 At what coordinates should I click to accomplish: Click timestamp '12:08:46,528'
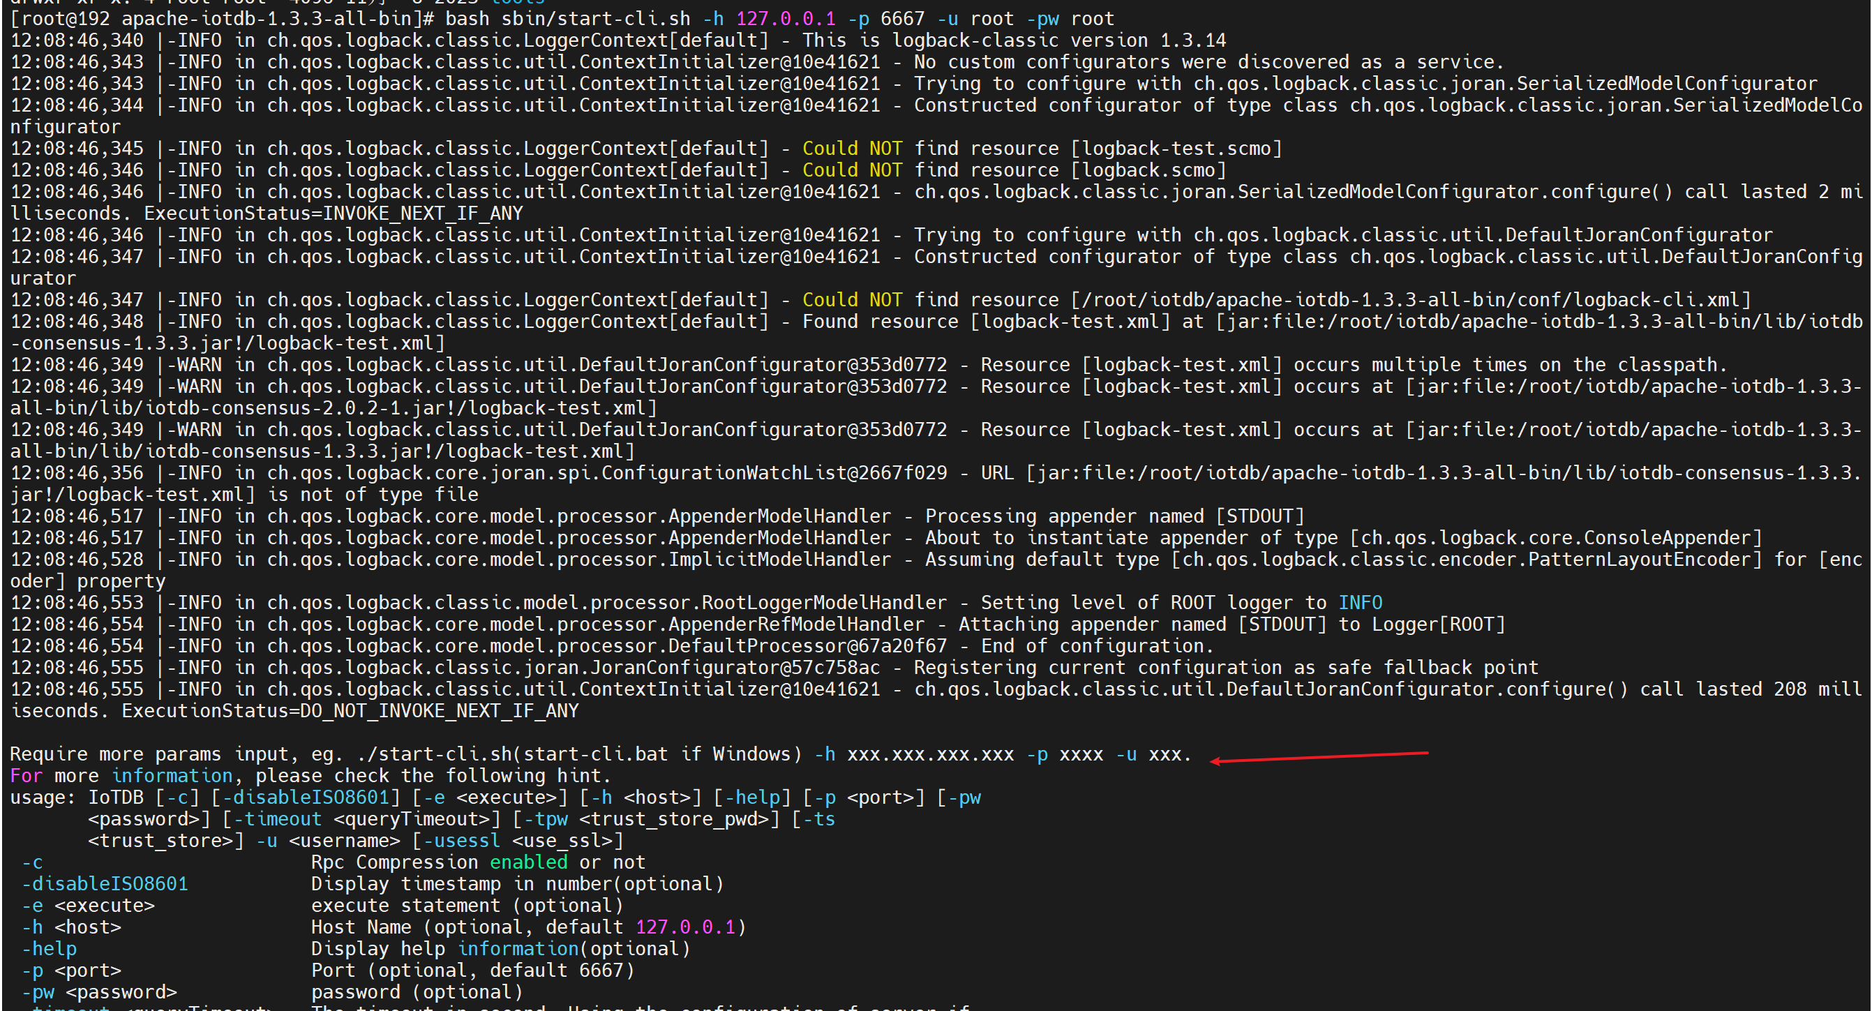pyautogui.click(x=77, y=560)
